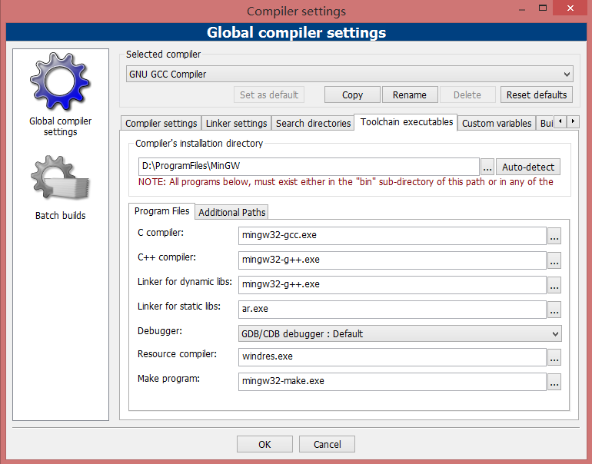Click the "Global compiler settings" blue header
Screen dimensions: 592x464
coord(296,32)
